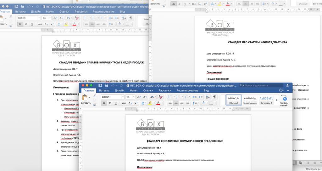This screenshot has height=171, width=322.
Task: Click share person icon in commercial proposal window
Action: pos(288,85)
